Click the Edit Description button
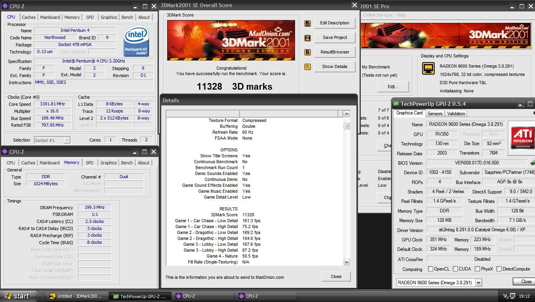Viewport: 535px width, 302px height. [335, 23]
